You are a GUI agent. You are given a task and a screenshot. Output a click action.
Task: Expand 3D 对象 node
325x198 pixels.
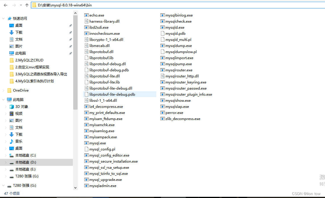(5, 107)
